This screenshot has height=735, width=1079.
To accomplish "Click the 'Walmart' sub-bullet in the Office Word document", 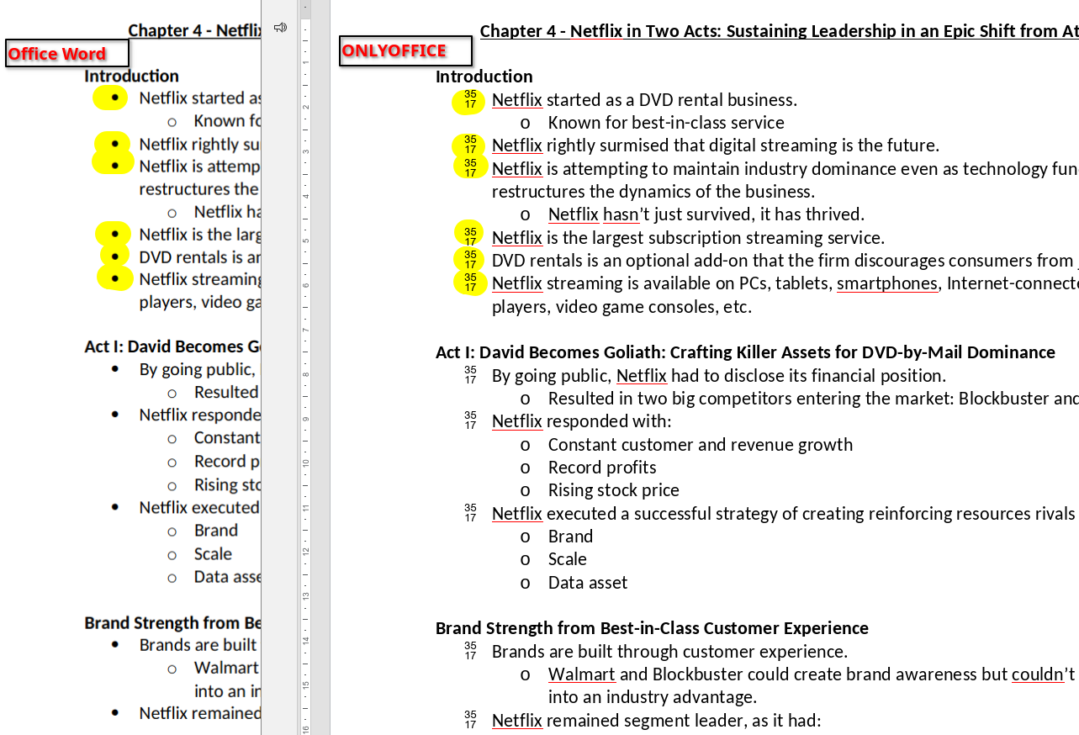I will [x=227, y=668].
